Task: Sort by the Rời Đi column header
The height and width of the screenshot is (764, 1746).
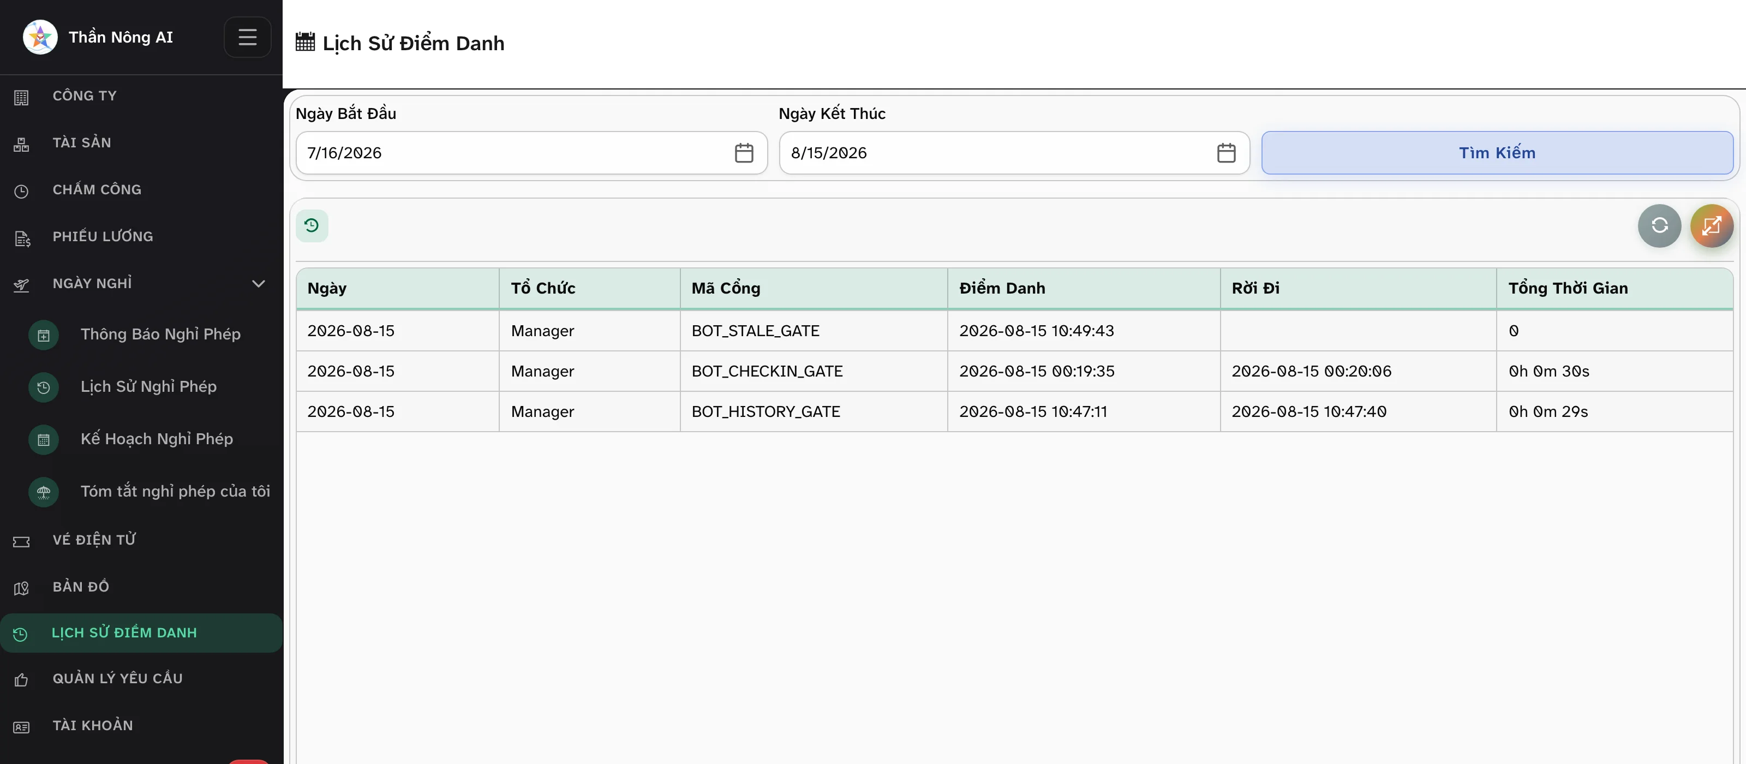Action: [1358, 288]
